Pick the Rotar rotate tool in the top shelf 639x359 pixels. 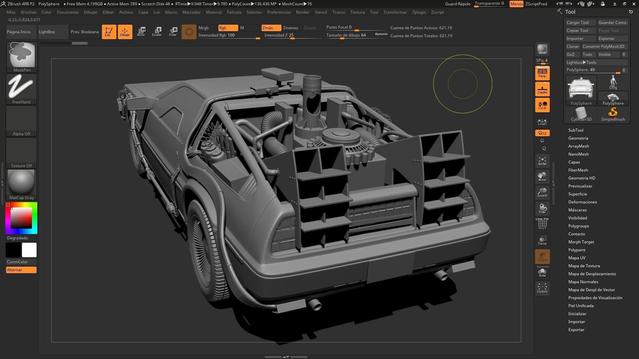click(173, 32)
